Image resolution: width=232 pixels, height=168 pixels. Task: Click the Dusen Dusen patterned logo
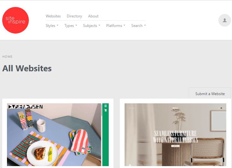coord(26,107)
